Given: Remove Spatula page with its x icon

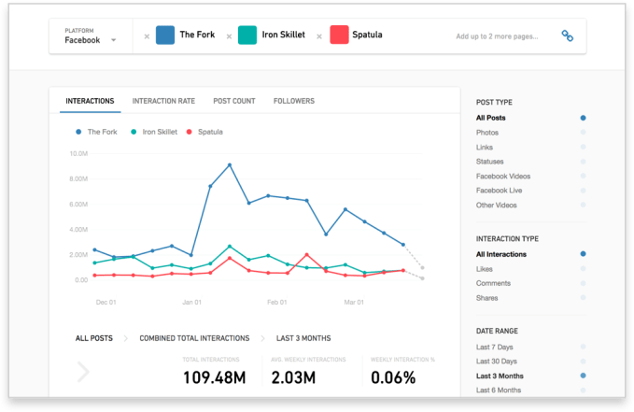Looking at the screenshot, I should [319, 36].
